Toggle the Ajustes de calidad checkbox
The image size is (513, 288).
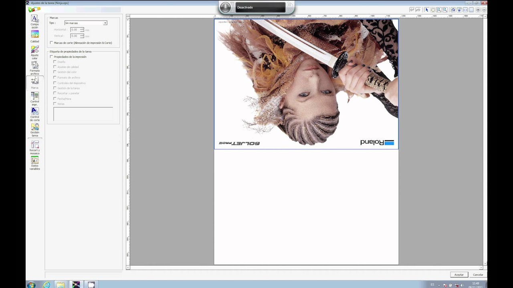(x=55, y=67)
